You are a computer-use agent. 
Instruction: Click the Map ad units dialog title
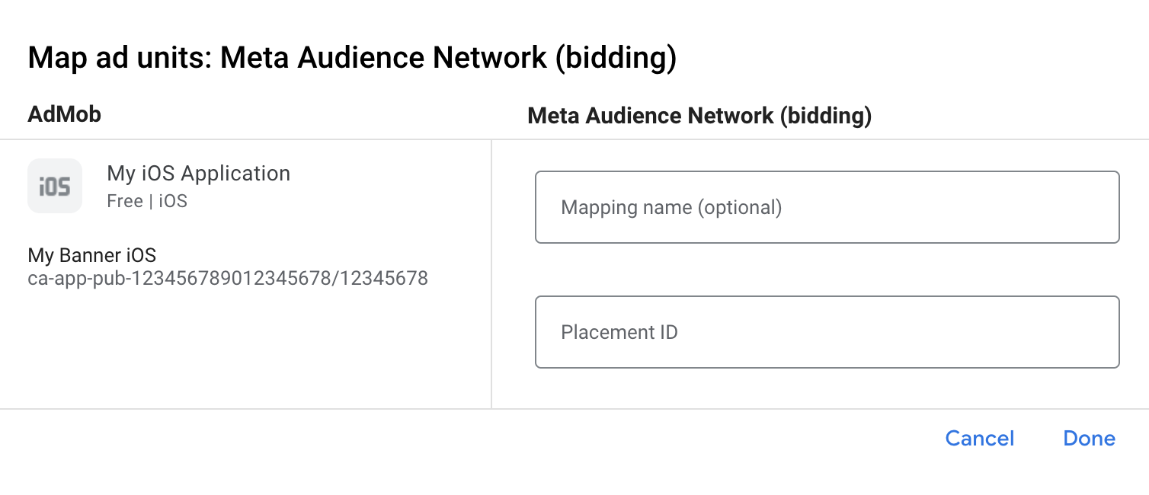353,57
